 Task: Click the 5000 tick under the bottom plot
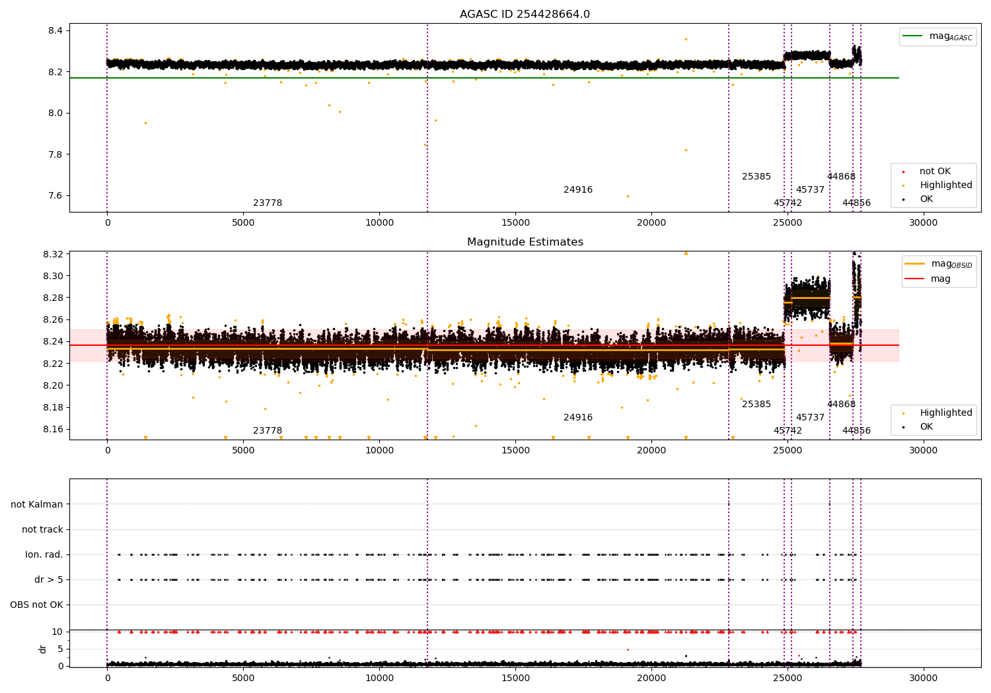[x=243, y=678]
